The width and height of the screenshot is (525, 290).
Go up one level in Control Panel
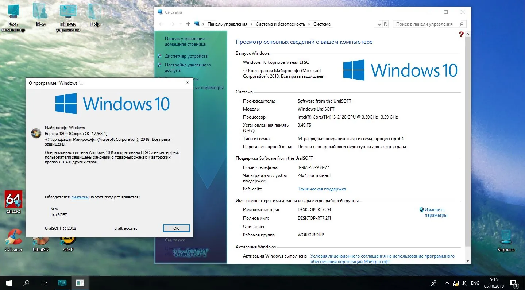[188, 24]
